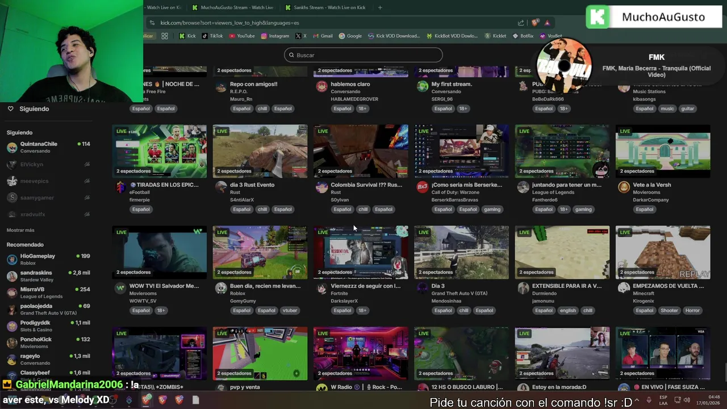Open the BotRix bookmark

tap(523, 36)
